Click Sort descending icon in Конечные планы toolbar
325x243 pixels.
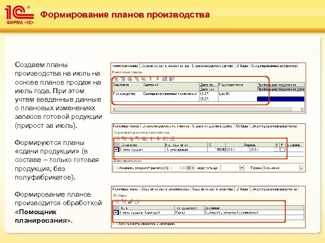click(x=172, y=79)
